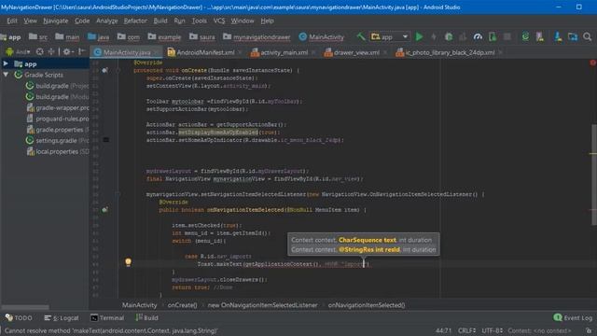Click the onNavigationItemSelected gutter icon
Image resolution: width=597 pixels, height=336 pixels.
click(104, 209)
